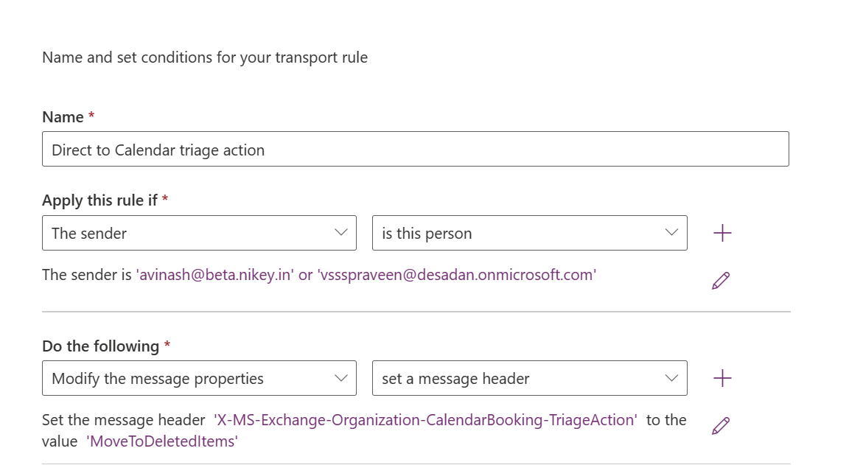The height and width of the screenshot is (465, 849).
Task: Open 'The sender' condition dropdown
Action: (x=199, y=234)
